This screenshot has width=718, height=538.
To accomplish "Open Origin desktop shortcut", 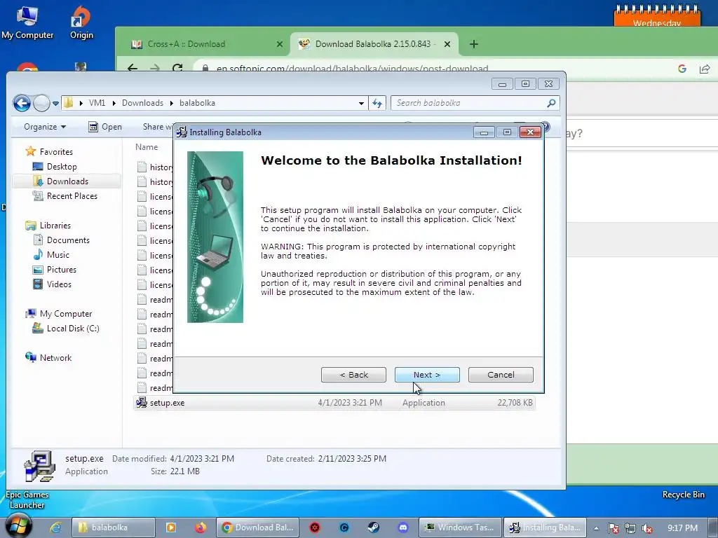I will (81, 22).
